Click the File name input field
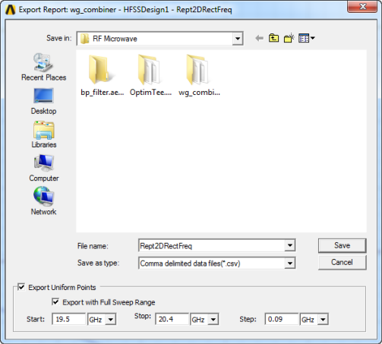This screenshot has height=344, width=382. [212, 245]
